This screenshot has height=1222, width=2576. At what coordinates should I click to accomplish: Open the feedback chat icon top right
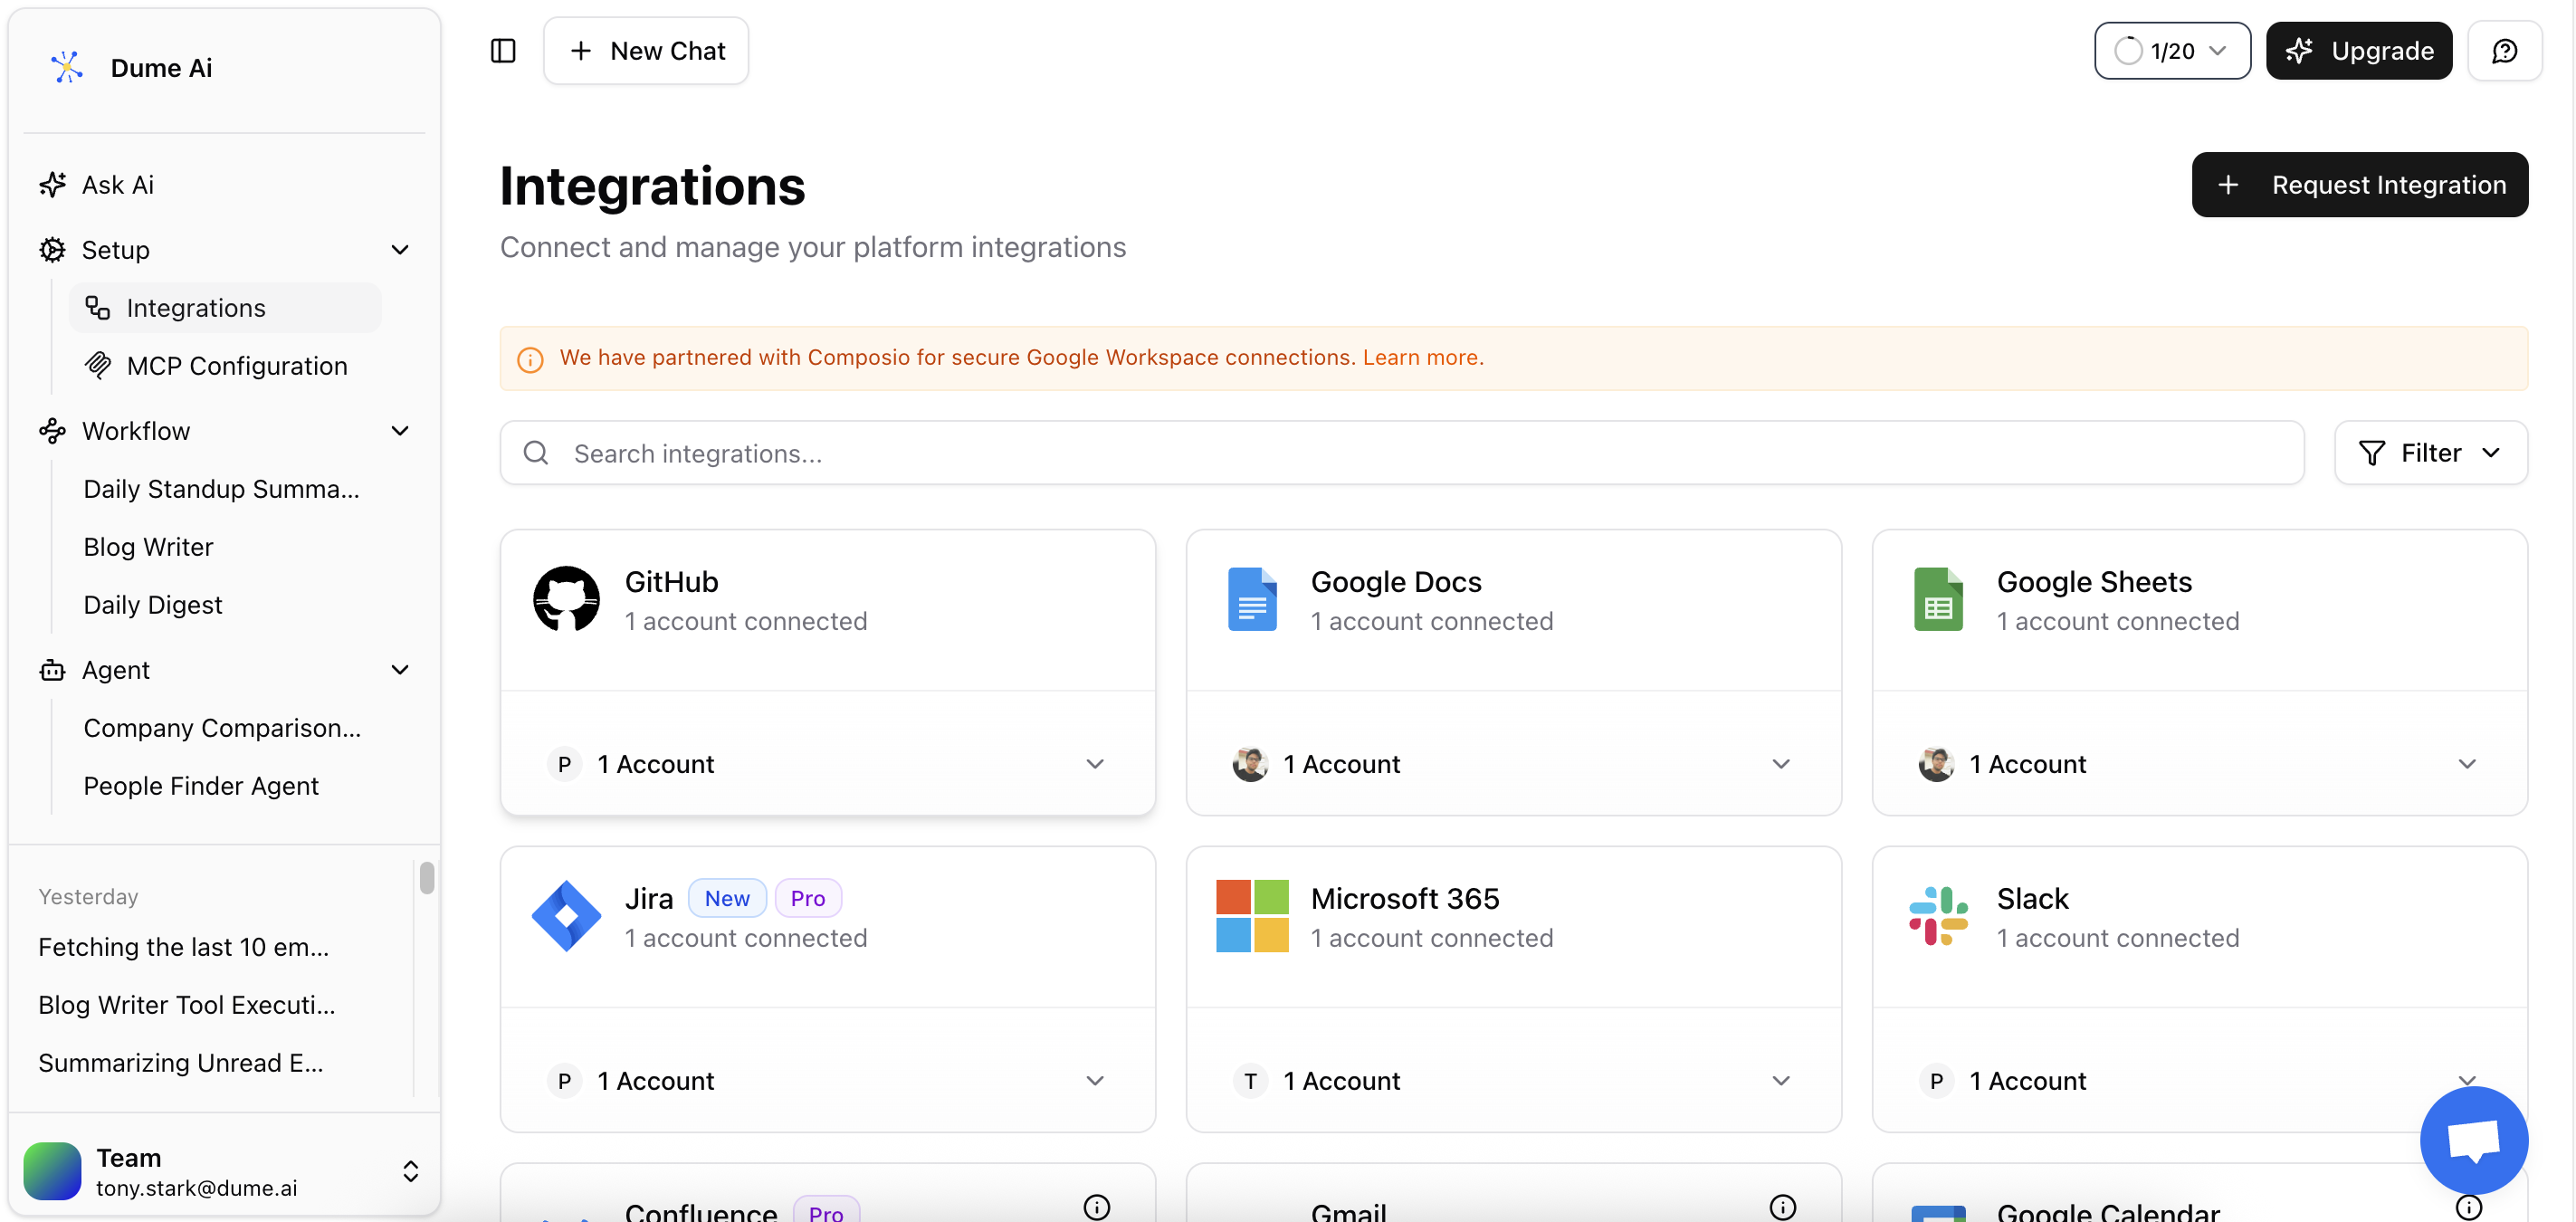(2505, 50)
